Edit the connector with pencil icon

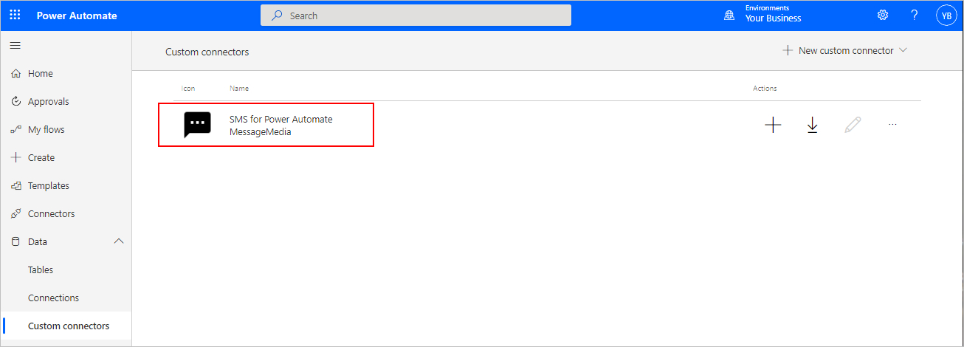coord(853,126)
